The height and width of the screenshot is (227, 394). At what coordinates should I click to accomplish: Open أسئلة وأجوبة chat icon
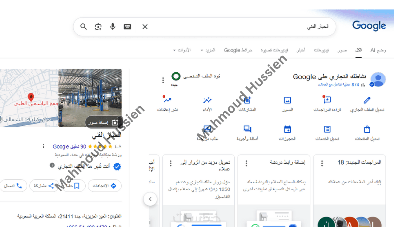(x=247, y=129)
